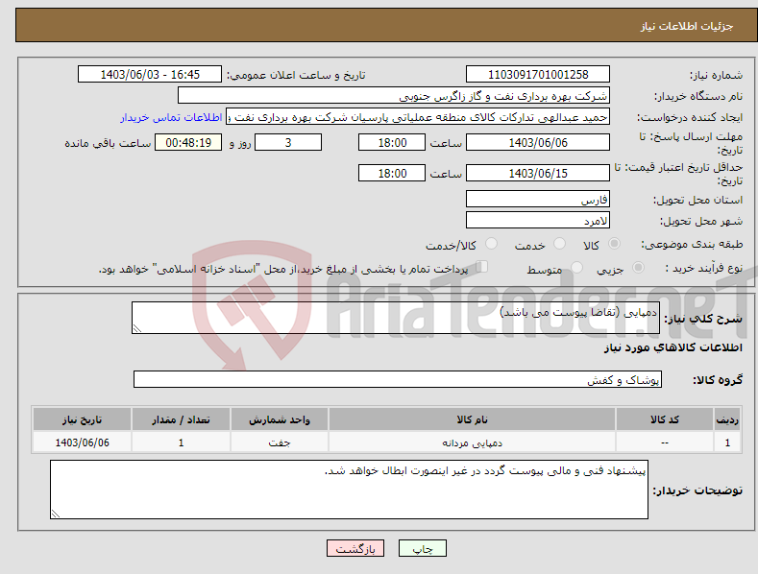758x574 pixels.
Task: Click the بازگشت (back) button
Action: click(355, 548)
